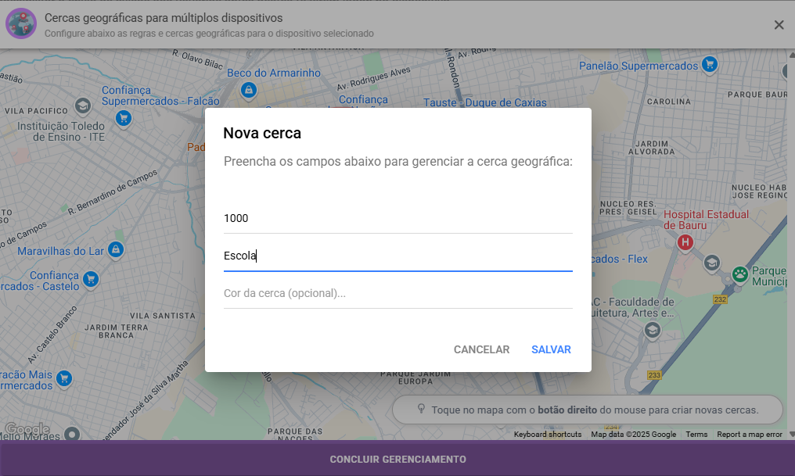This screenshot has width=795, height=476.
Task: Click the Google logo on map
Action: point(27,429)
